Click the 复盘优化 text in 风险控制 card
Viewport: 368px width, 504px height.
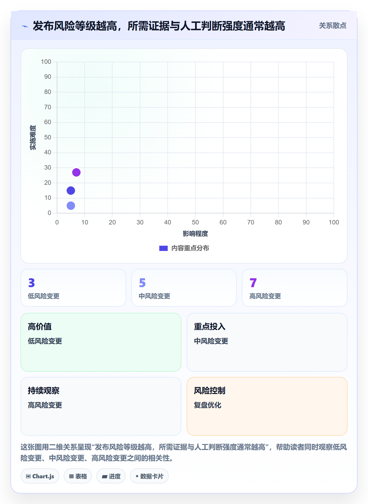(x=208, y=405)
